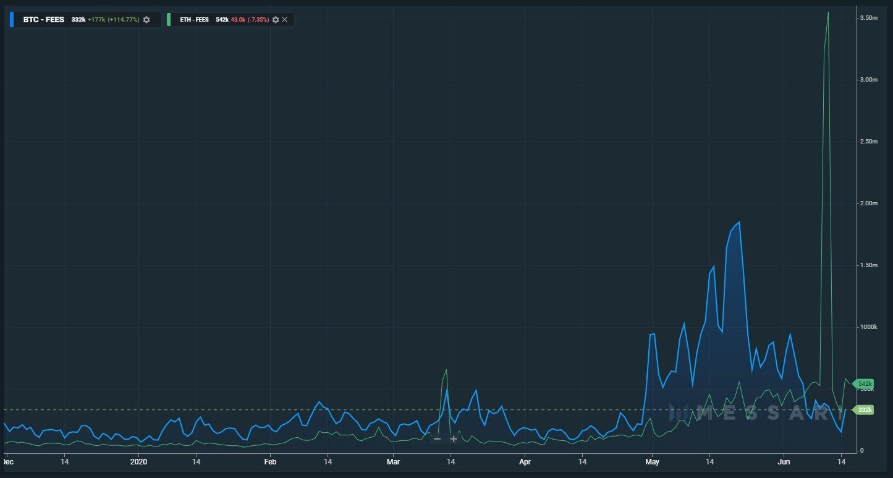Viewport: 893px width, 478px height.
Task: Open BTC - FEES settings gear icon
Action: pos(146,19)
